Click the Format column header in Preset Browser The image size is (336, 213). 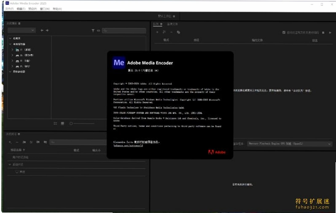[76, 150]
